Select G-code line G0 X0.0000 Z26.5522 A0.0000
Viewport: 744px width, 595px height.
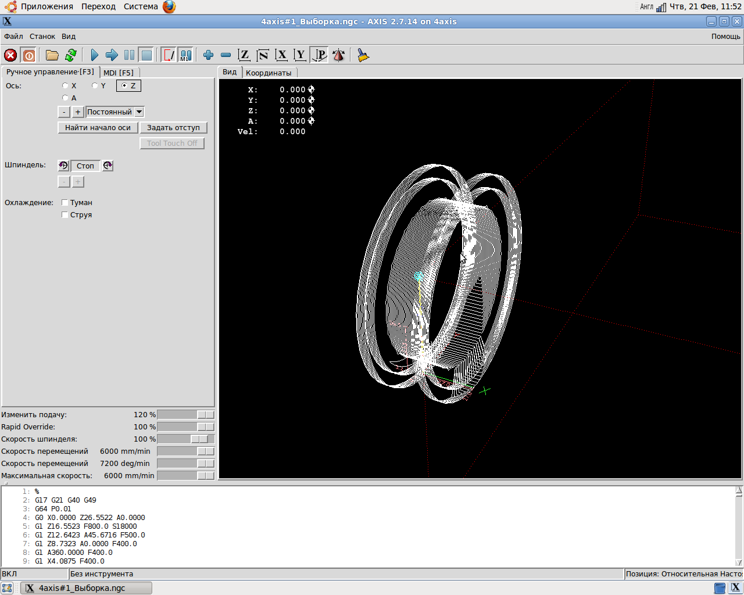click(x=90, y=517)
